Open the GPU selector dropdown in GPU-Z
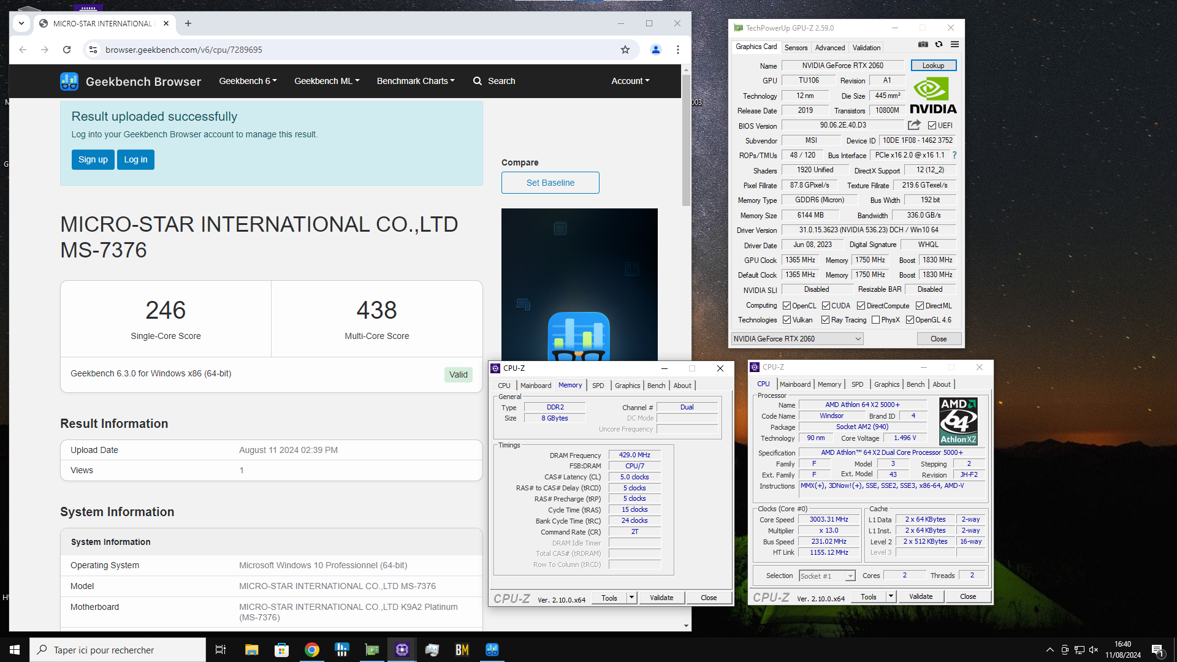This screenshot has width=1177, height=662. click(798, 339)
